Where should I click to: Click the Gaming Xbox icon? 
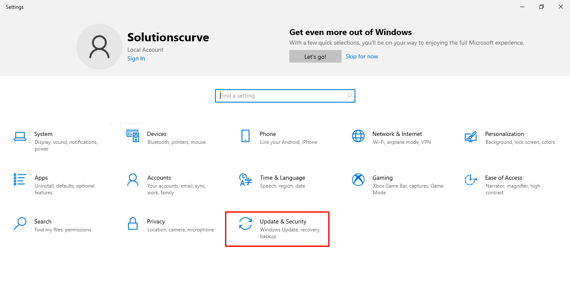pyautogui.click(x=358, y=180)
